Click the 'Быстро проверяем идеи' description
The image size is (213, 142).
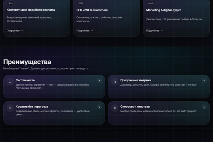(159, 111)
